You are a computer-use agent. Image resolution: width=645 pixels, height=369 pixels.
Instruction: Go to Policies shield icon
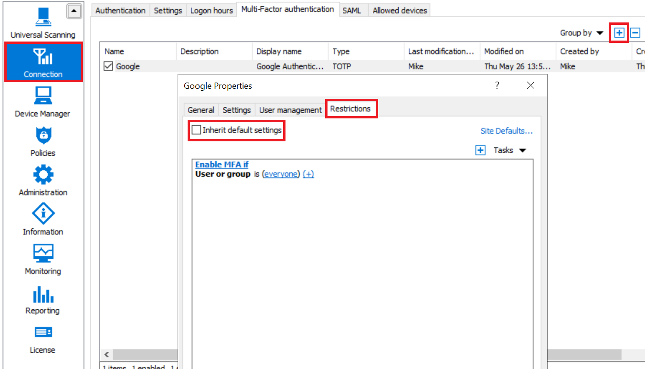(43, 141)
